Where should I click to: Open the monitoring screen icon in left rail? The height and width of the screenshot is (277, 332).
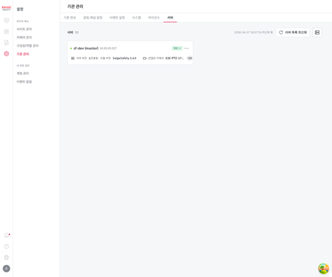click(7, 21)
